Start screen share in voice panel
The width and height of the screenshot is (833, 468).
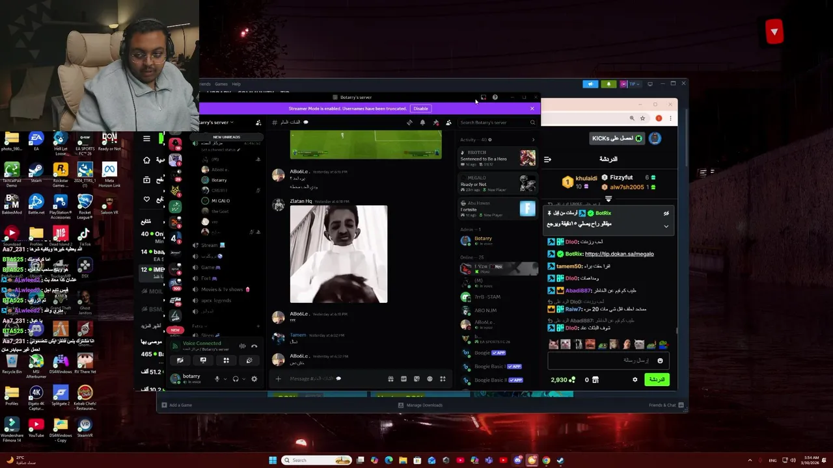203,360
